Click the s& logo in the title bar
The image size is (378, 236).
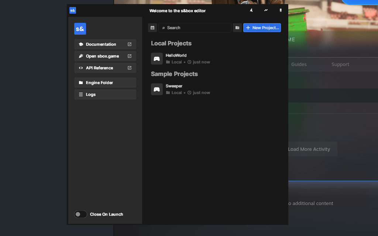(x=73, y=10)
